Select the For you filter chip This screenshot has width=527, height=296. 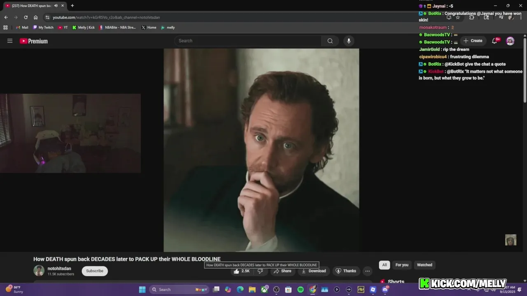tap(402, 265)
